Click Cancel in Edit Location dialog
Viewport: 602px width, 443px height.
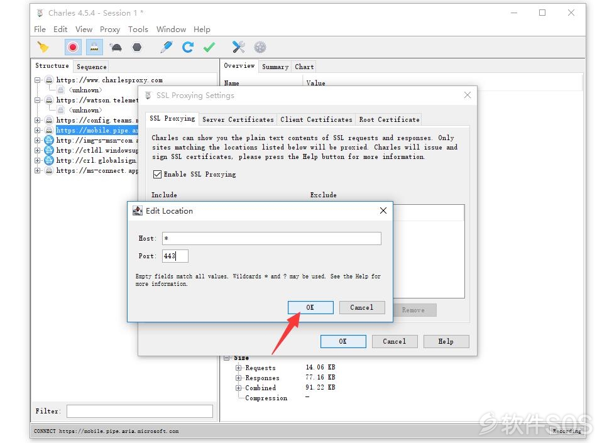(x=362, y=307)
